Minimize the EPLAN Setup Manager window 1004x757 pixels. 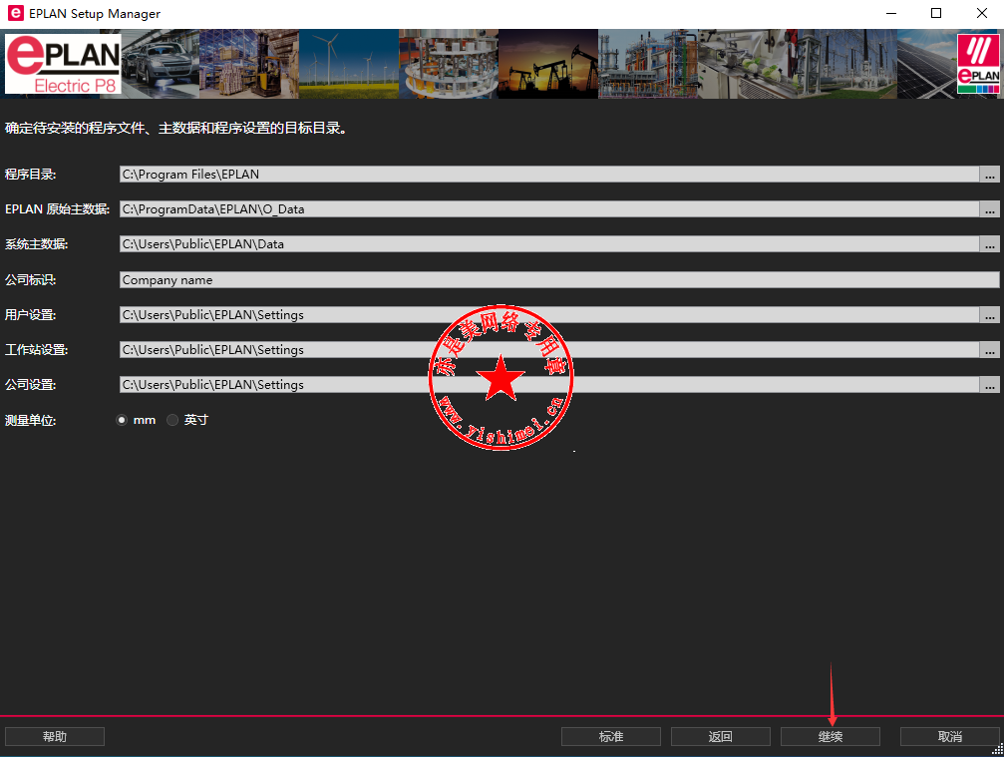[x=890, y=13]
